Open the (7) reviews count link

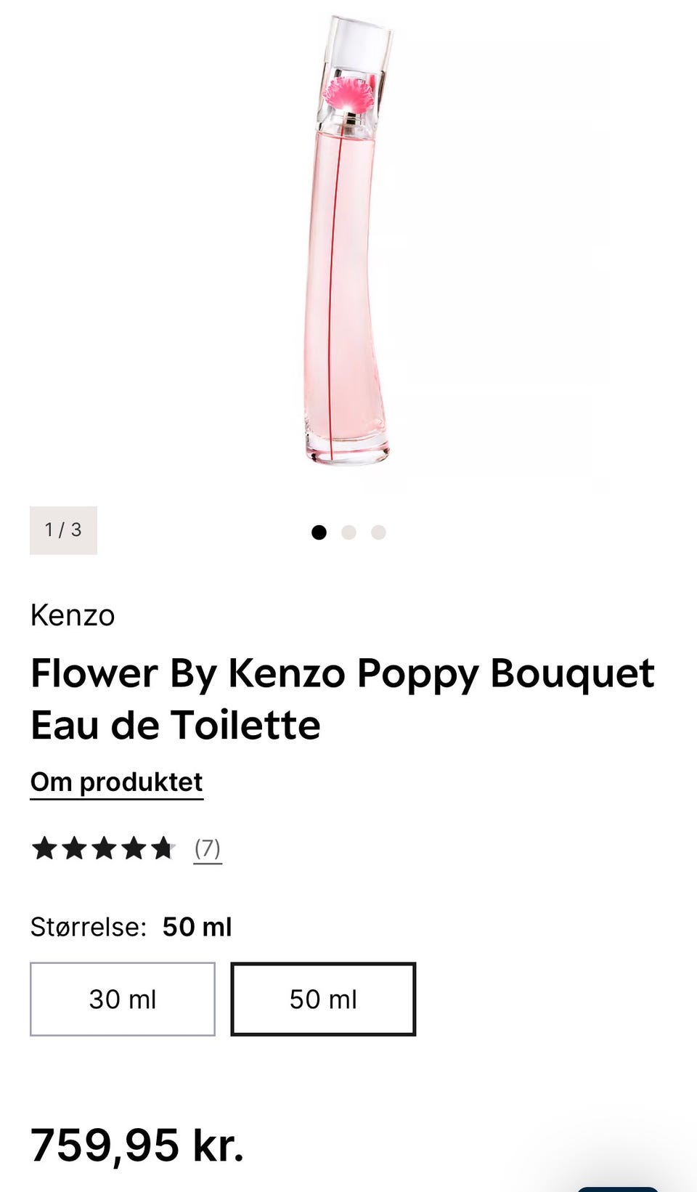(207, 848)
